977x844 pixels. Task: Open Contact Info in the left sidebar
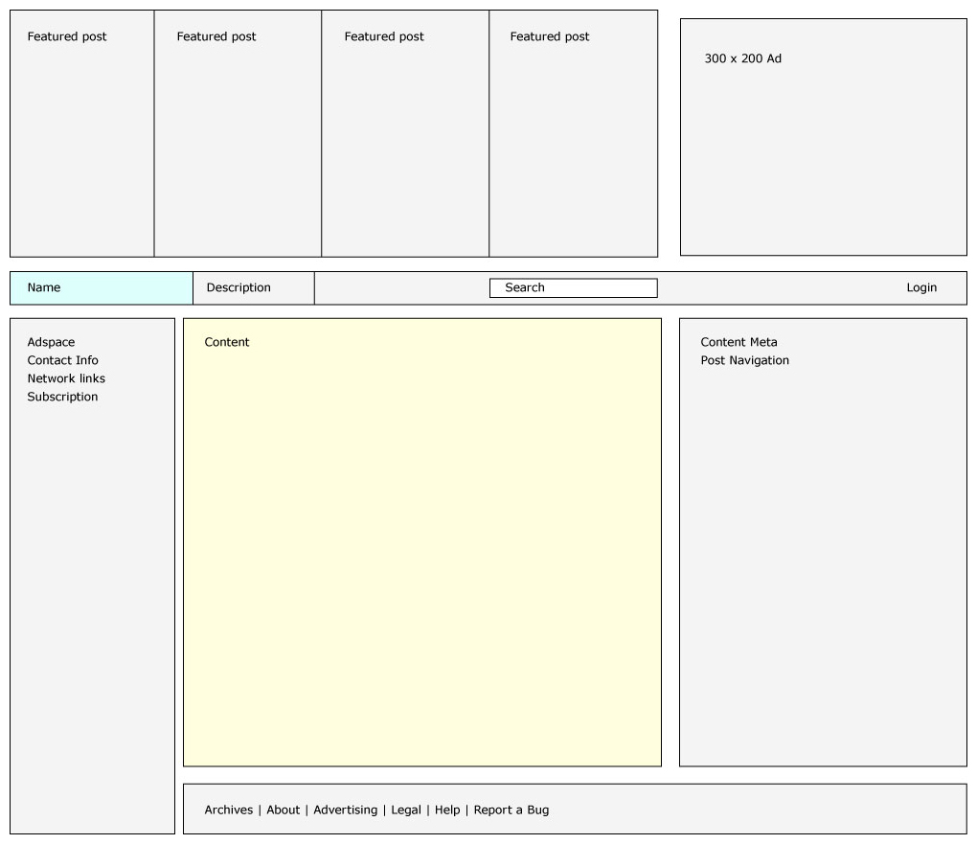62,360
